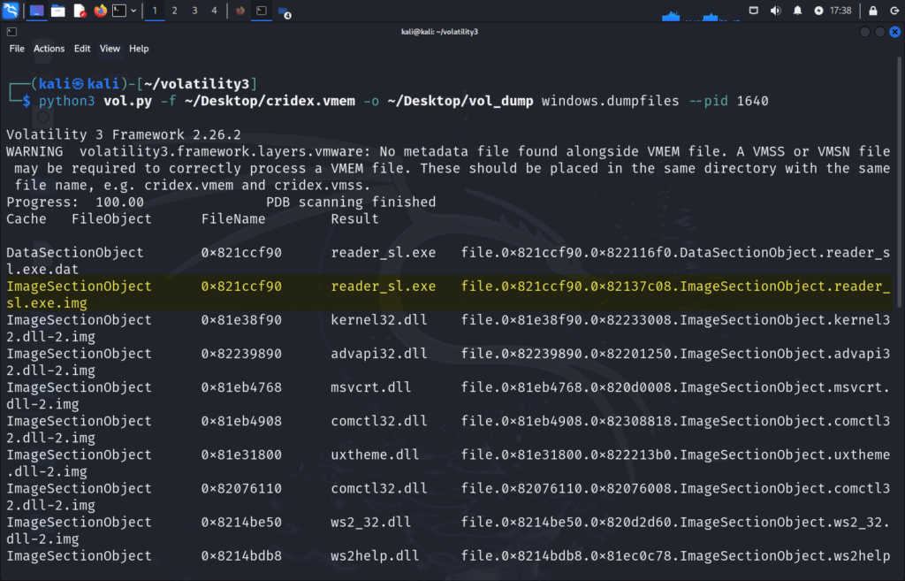The height and width of the screenshot is (581, 905).
Task: Open the text editor launcher icon
Action: coord(79,11)
